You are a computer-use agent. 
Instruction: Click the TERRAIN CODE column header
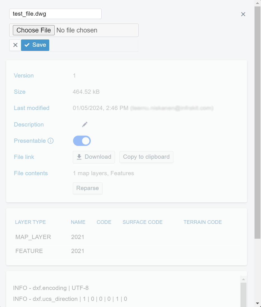(x=202, y=222)
